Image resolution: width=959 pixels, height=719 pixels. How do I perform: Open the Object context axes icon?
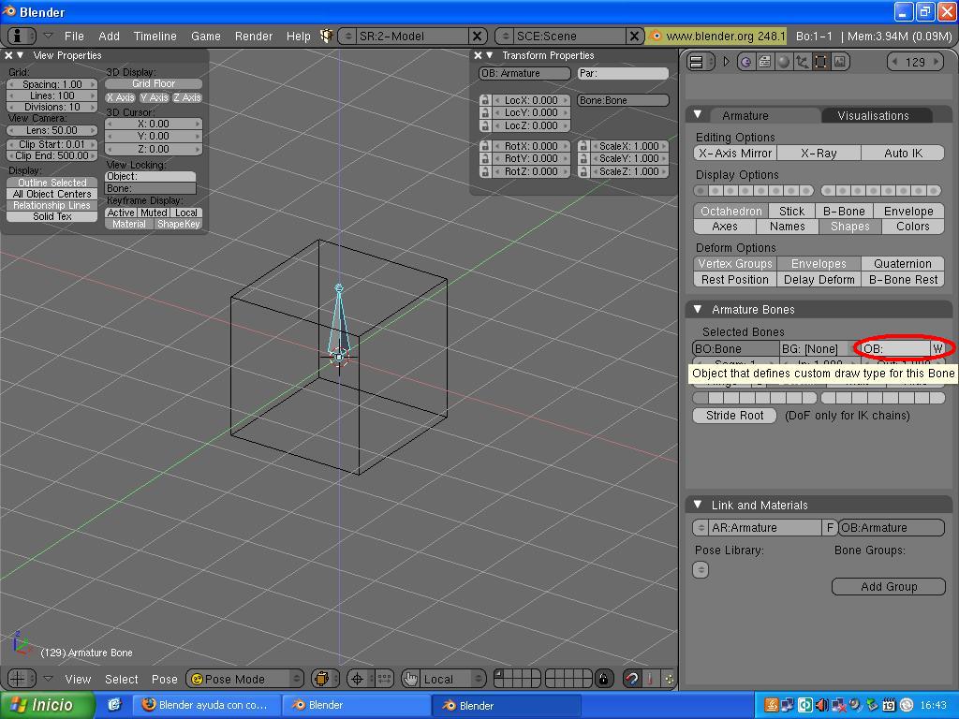(x=802, y=62)
